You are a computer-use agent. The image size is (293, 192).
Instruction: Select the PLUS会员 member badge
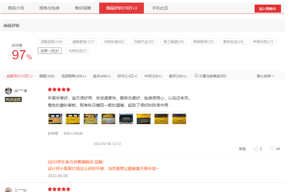[13, 100]
